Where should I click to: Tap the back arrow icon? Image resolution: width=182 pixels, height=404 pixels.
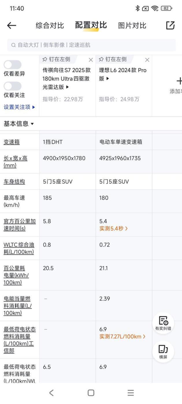(x=12, y=26)
